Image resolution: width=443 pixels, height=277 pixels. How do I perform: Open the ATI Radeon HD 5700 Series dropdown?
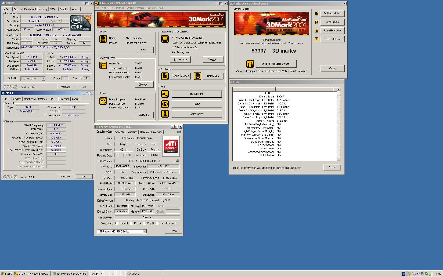point(145,232)
